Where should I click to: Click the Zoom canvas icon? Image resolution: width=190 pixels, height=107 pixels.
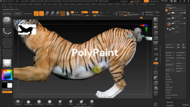click(156, 33)
